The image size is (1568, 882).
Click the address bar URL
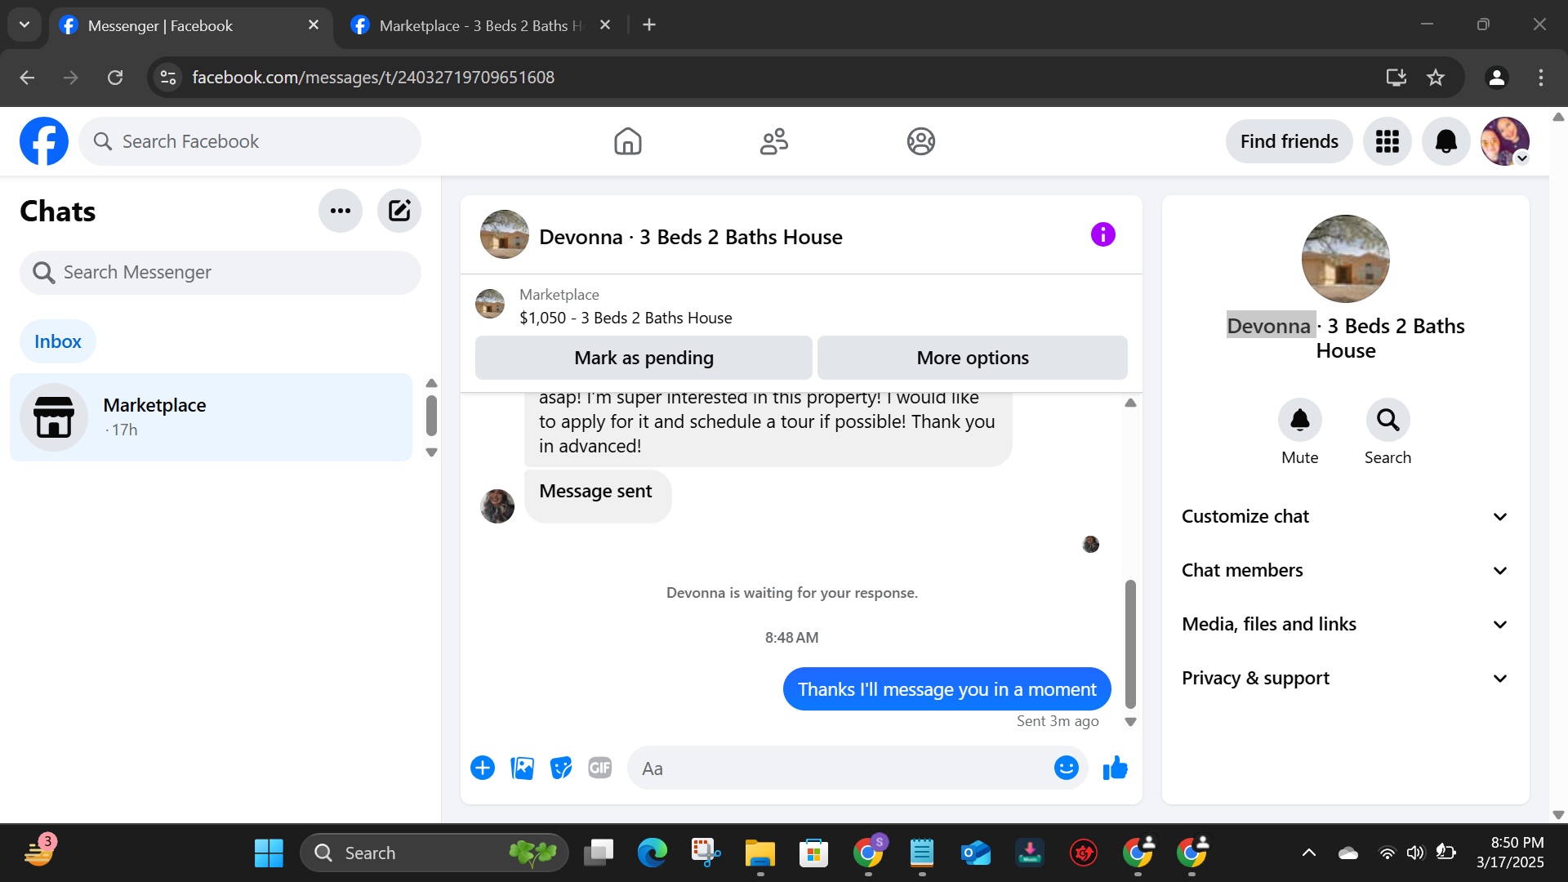click(373, 78)
